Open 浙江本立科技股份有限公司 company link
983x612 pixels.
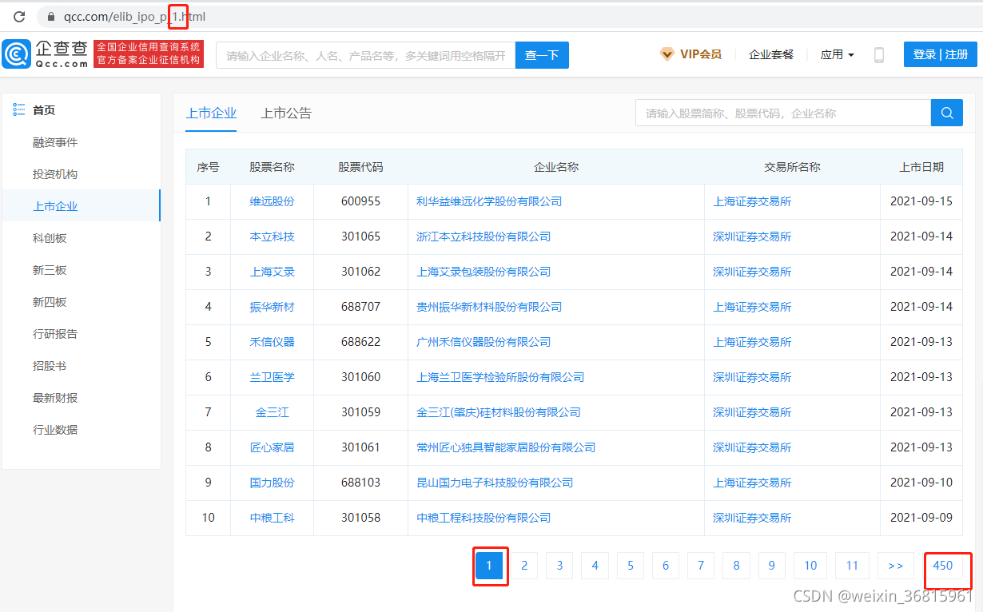(x=484, y=236)
